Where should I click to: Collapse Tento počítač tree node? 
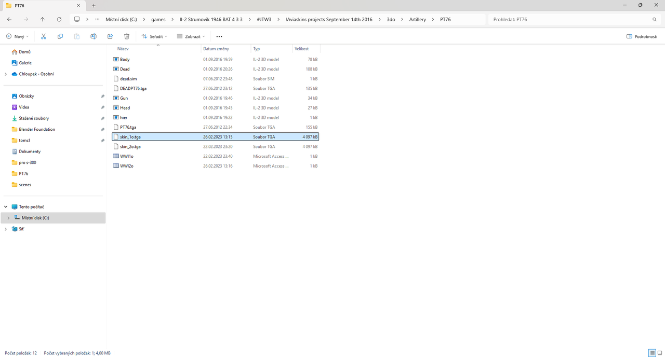tap(5, 207)
